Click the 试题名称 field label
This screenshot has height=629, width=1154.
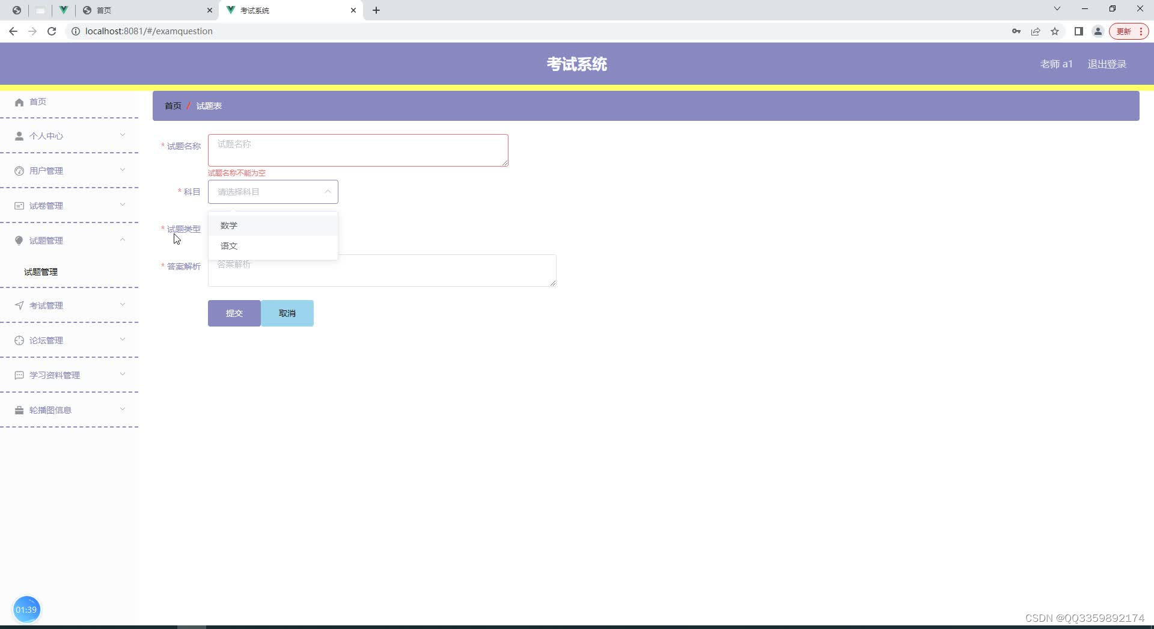click(x=184, y=146)
